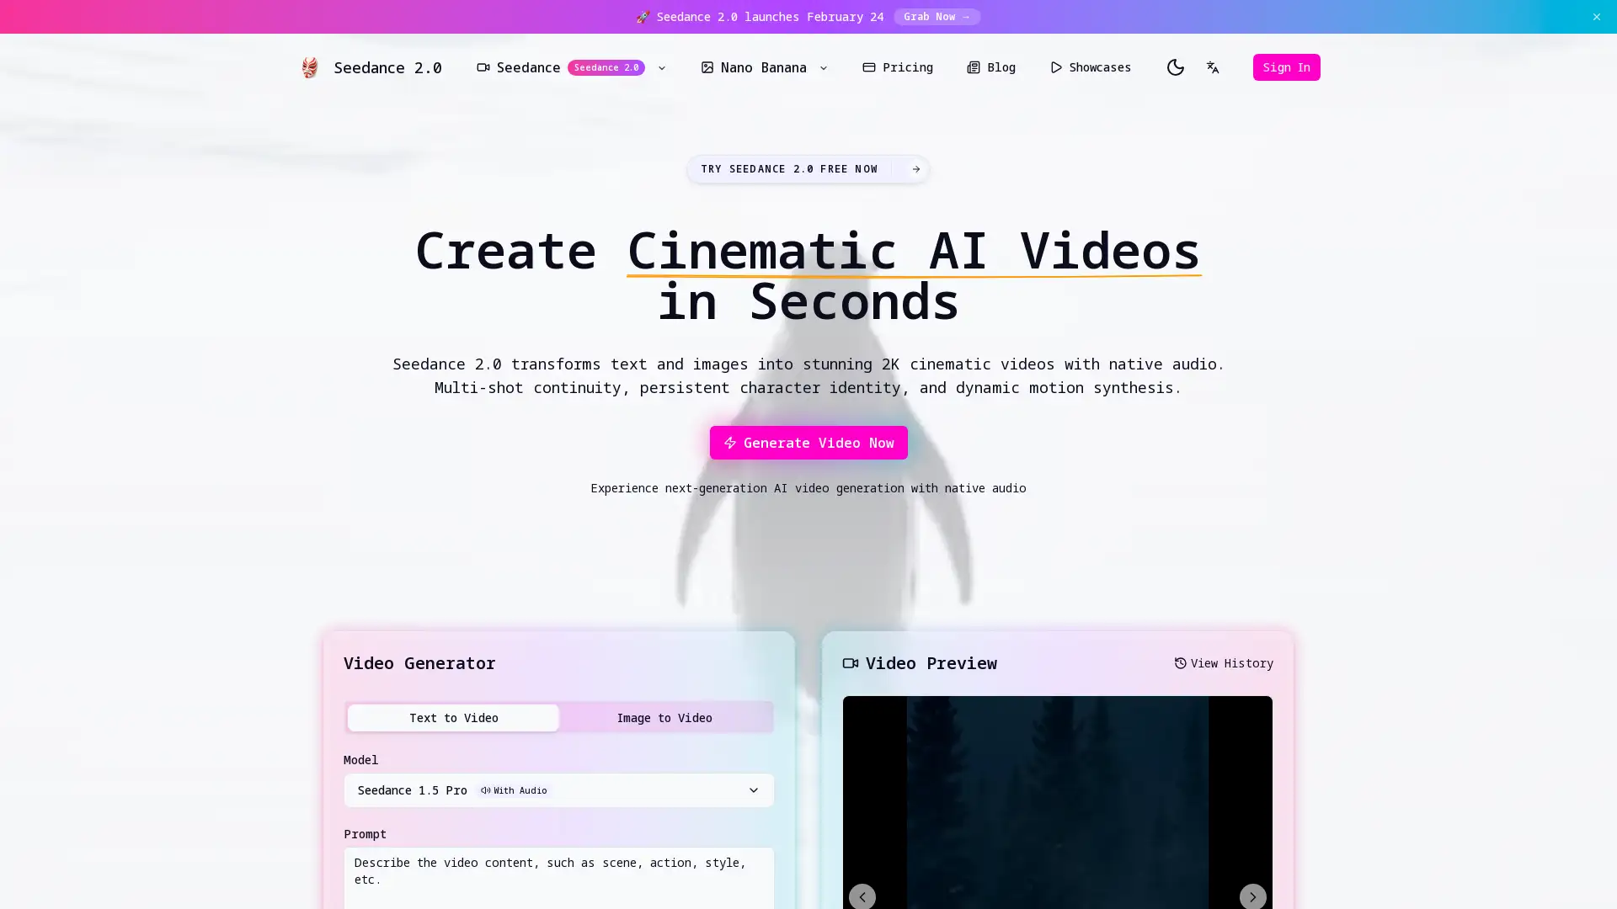Click the next arrow on the video preview

coord(1252,896)
